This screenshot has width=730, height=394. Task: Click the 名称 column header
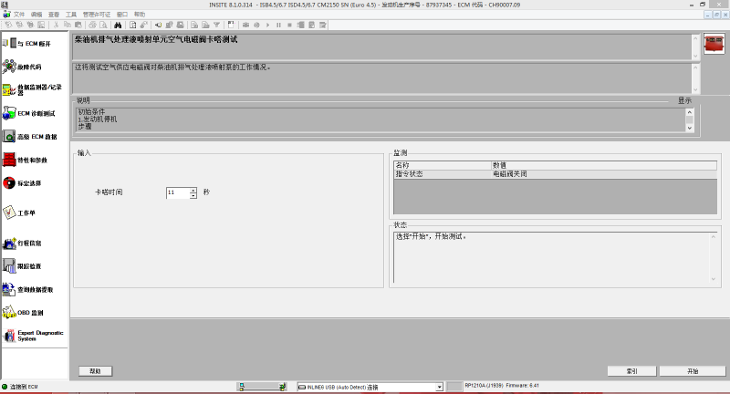tap(443, 165)
